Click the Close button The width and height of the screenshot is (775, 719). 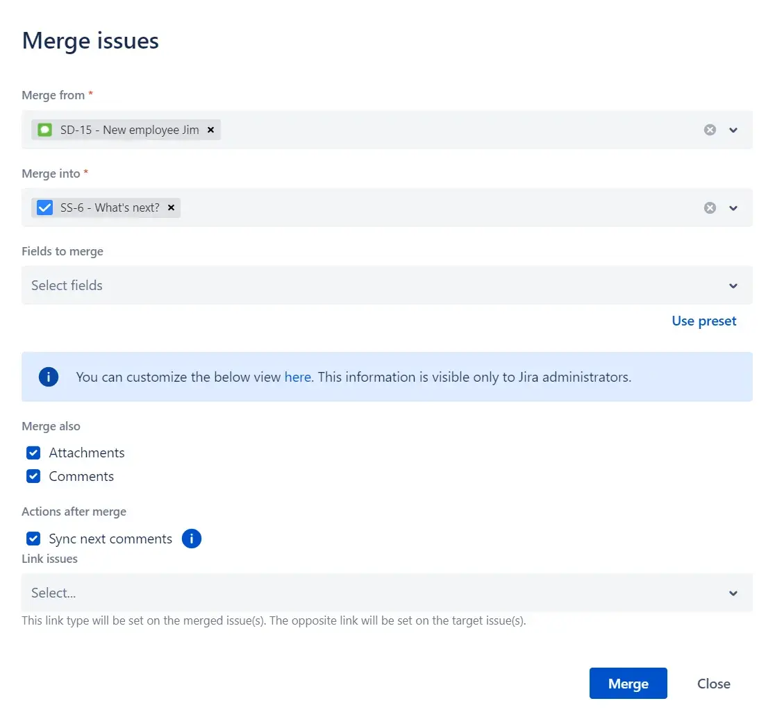(713, 684)
